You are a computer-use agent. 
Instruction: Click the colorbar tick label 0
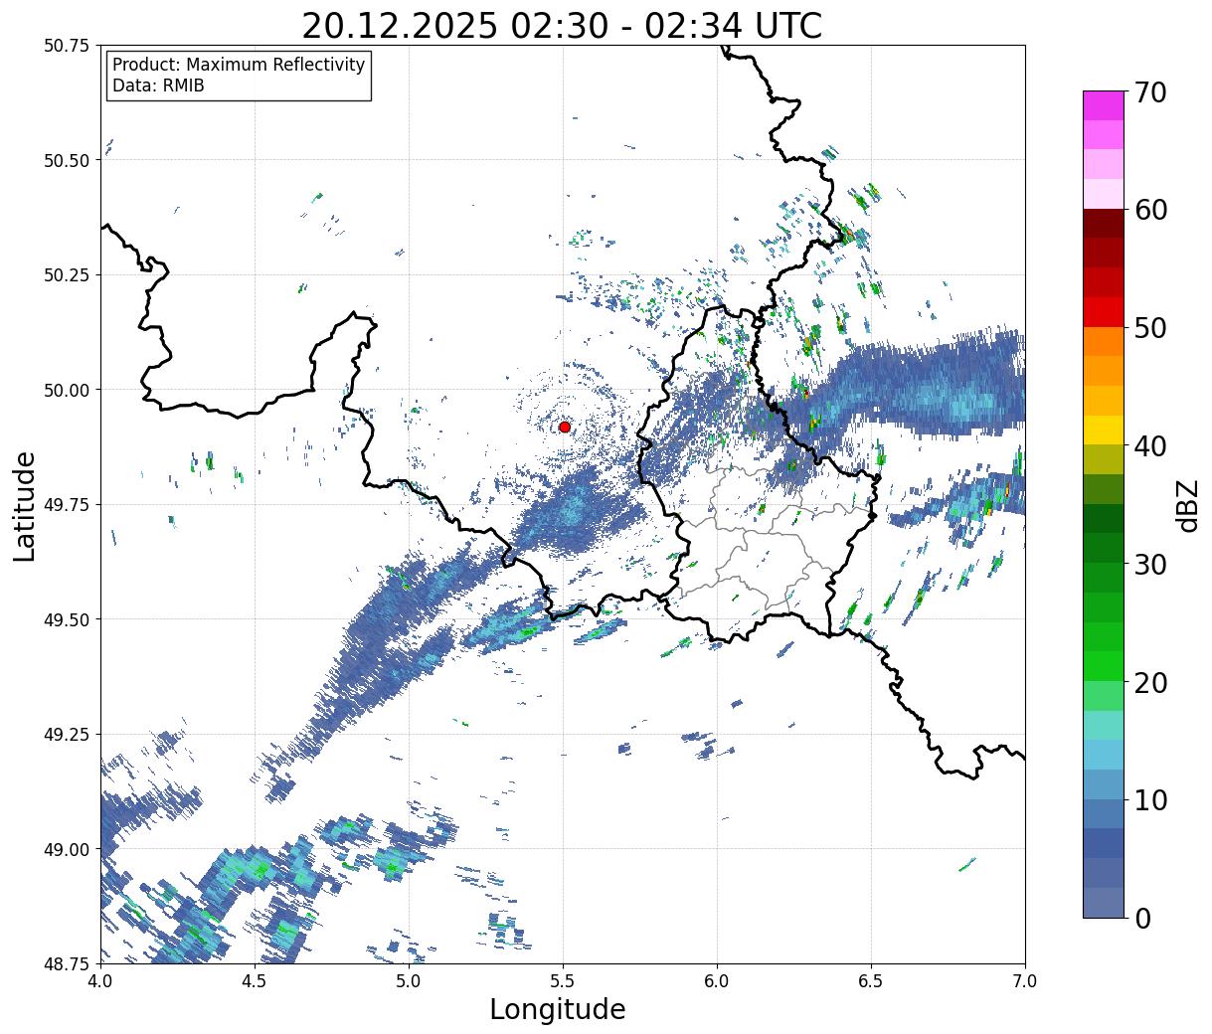pyautogui.click(x=1142, y=919)
